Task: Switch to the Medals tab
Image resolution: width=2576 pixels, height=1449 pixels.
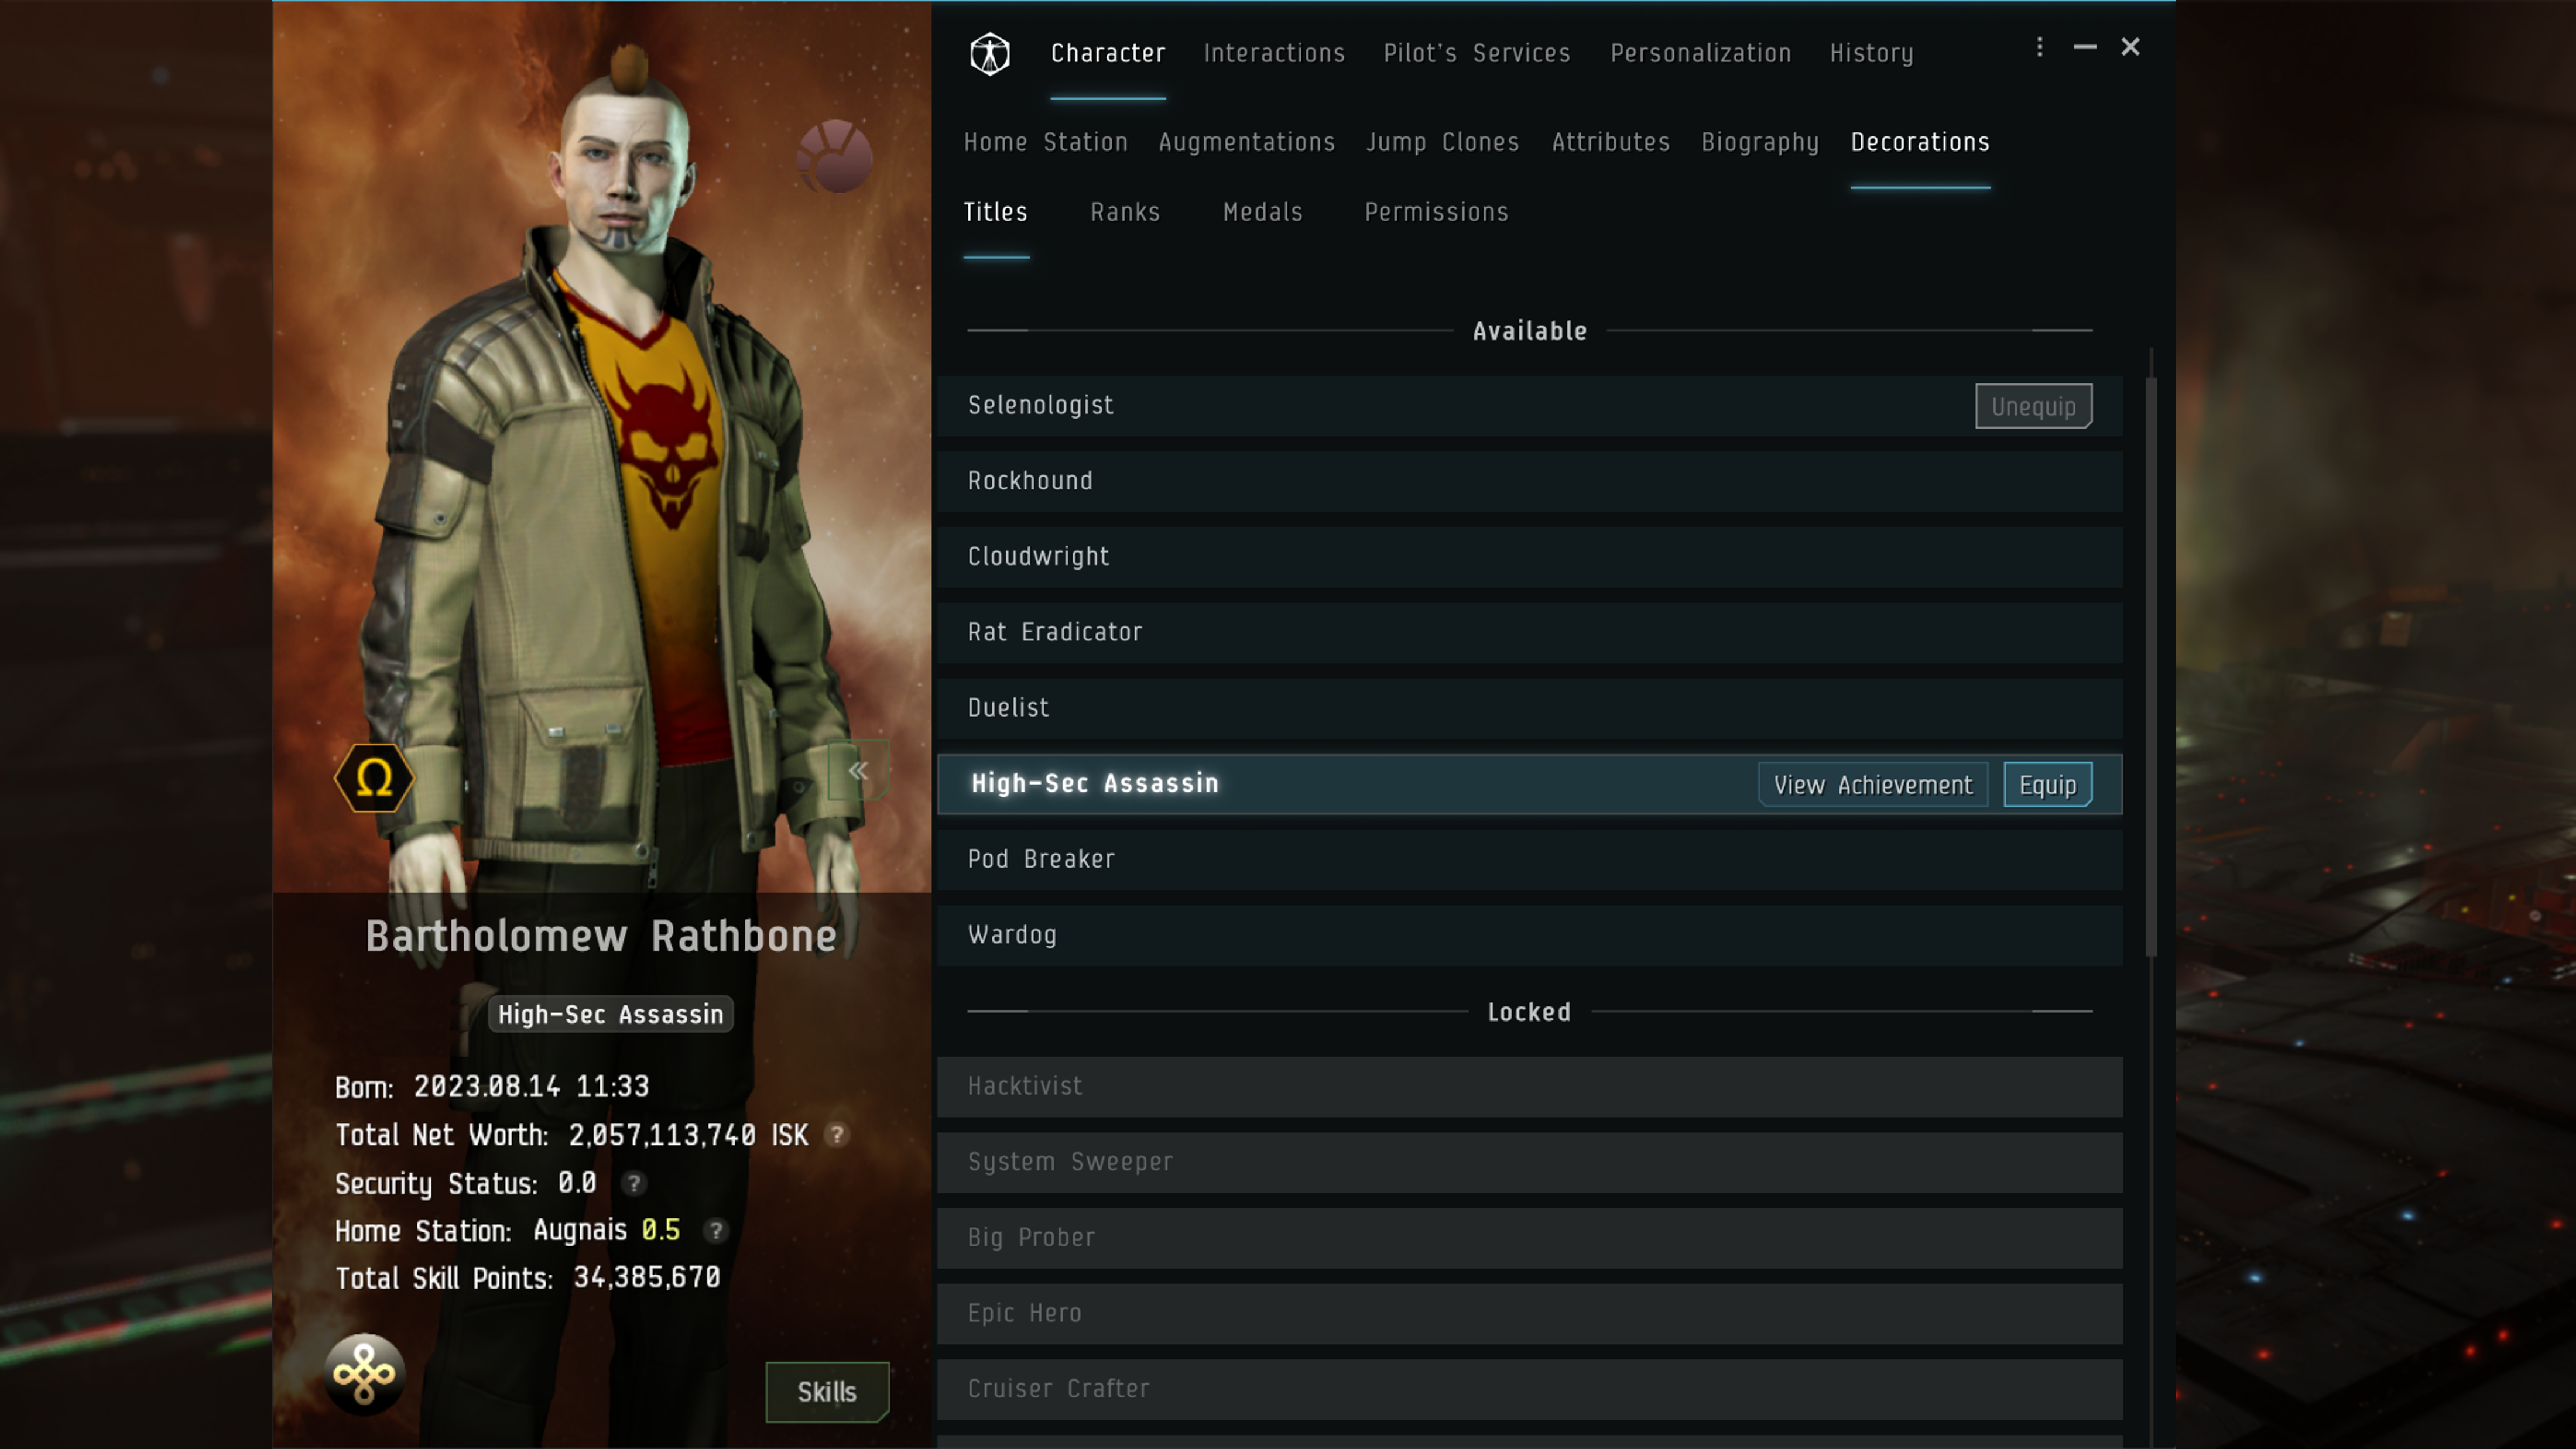Action: [1263, 212]
